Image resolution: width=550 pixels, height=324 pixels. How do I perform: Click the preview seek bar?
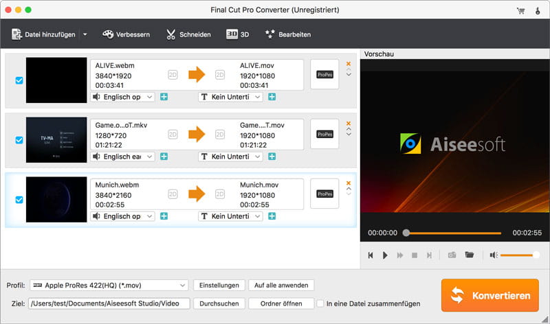tap(454, 233)
